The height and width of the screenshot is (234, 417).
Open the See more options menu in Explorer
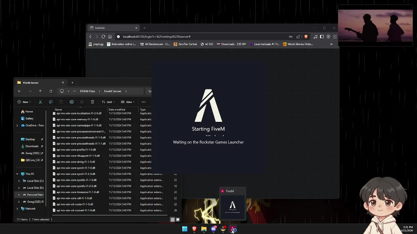tap(143, 102)
